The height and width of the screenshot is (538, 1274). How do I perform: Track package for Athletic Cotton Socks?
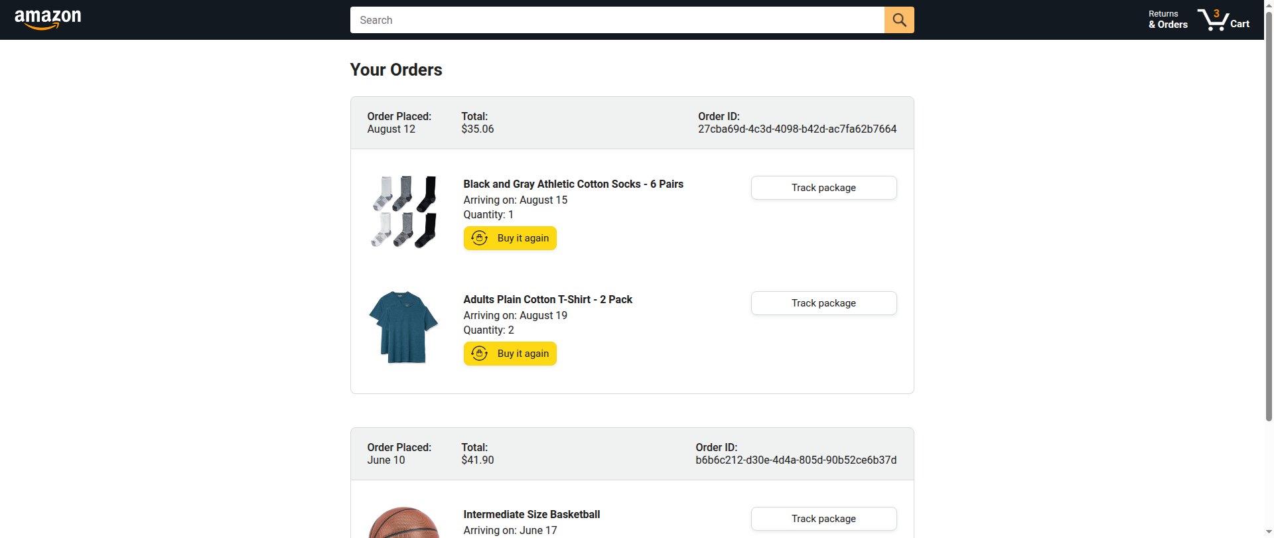(823, 188)
